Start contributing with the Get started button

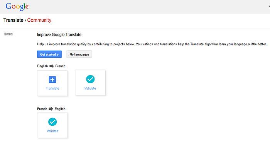coord(49,54)
